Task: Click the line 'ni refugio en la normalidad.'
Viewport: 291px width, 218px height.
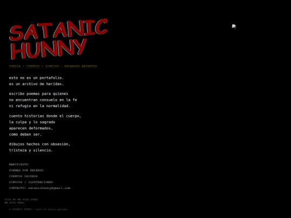Action: [39, 106]
